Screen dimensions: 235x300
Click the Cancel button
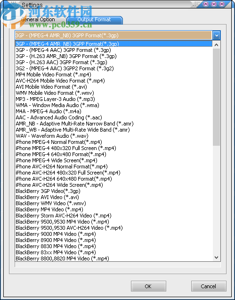tap(209, 286)
